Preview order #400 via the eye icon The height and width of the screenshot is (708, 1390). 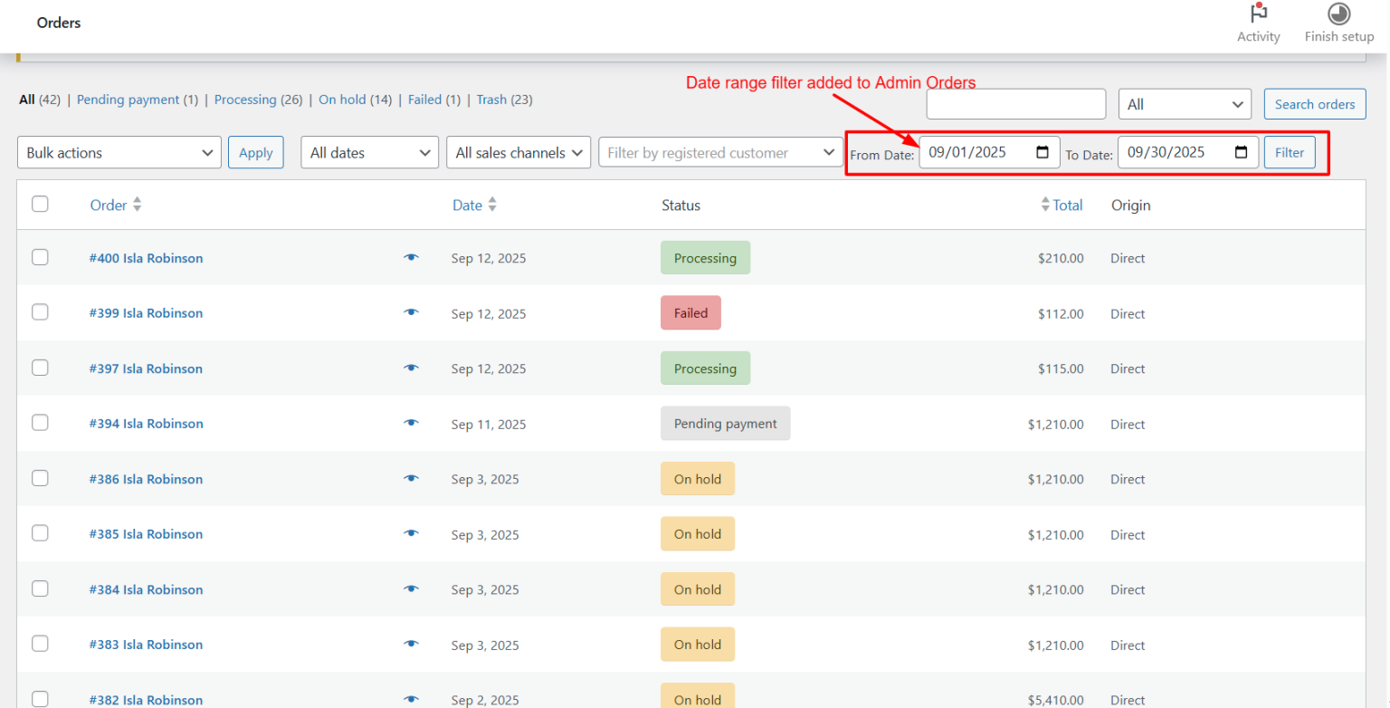(x=412, y=257)
